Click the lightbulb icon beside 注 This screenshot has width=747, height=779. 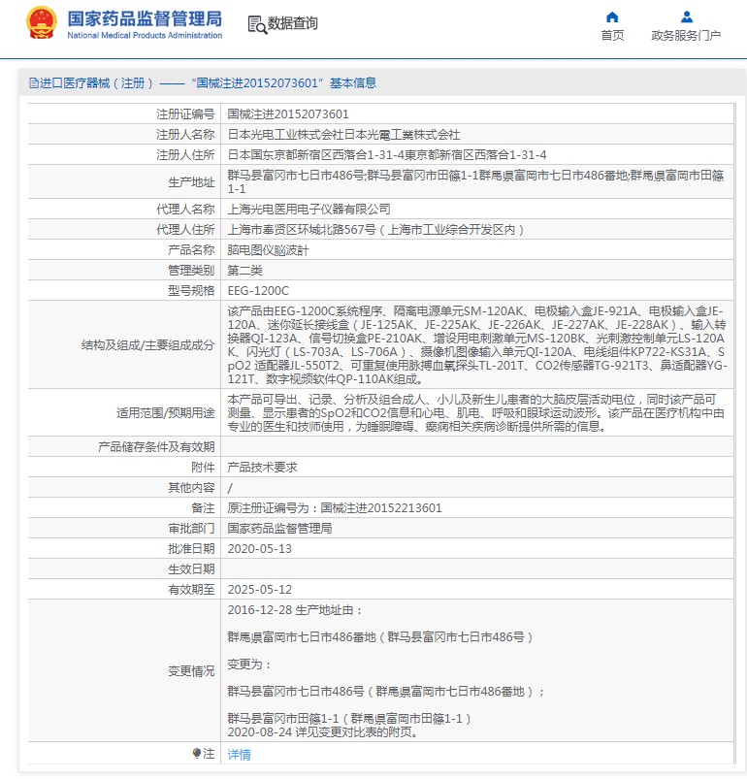[197, 753]
